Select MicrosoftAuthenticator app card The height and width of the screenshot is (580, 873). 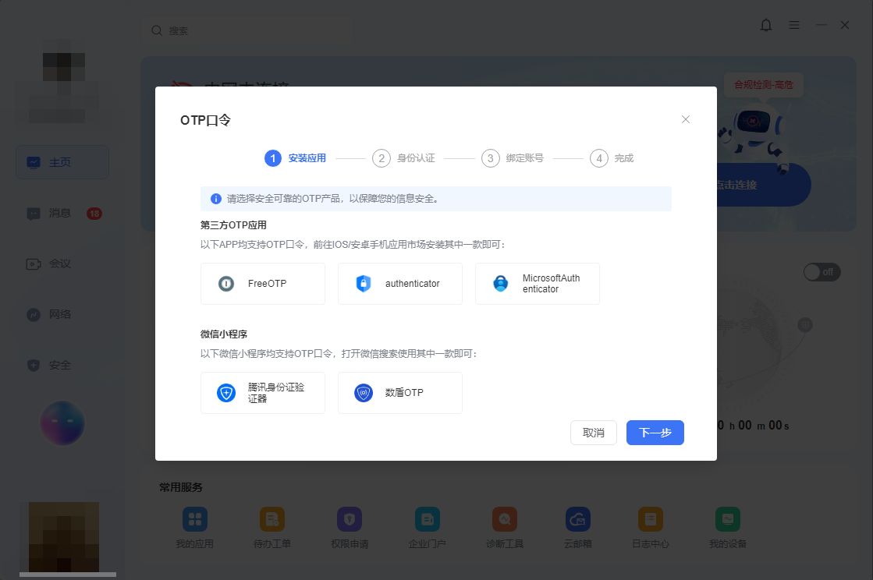click(538, 284)
